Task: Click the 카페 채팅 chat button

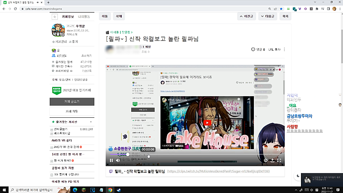Action: tap(72, 111)
